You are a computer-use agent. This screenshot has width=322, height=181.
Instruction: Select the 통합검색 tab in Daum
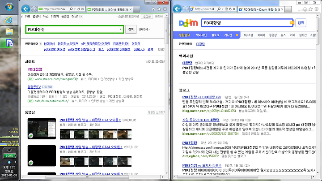click(x=184, y=35)
